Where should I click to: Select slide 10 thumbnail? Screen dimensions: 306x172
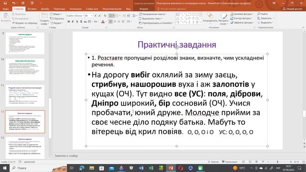[25, 69]
